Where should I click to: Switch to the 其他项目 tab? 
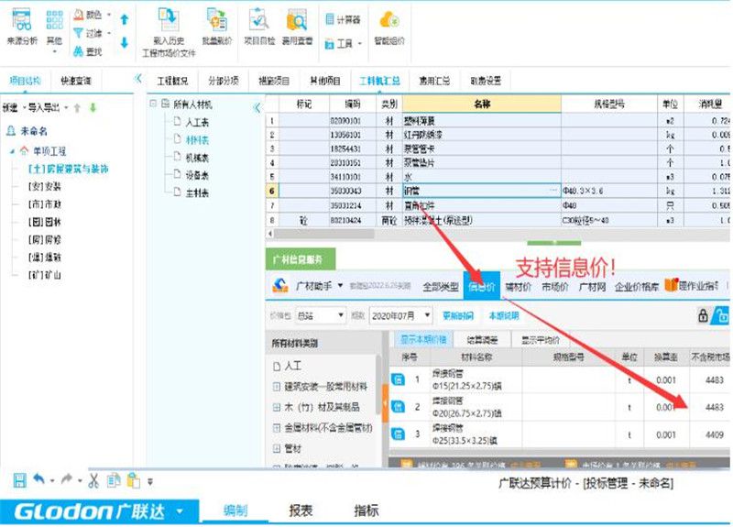pyautogui.click(x=325, y=81)
